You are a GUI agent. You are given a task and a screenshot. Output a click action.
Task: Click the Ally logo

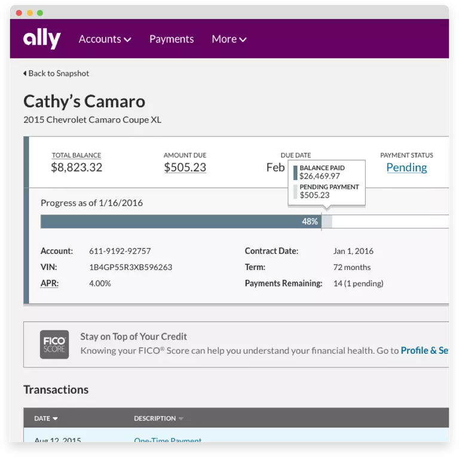pyautogui.click(x=42, y=39)
